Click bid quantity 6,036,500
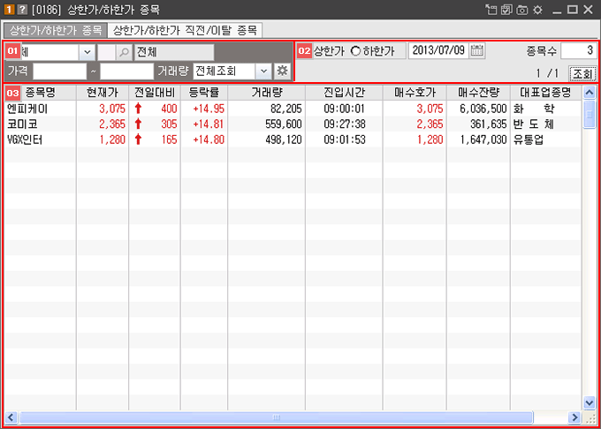Viewport: 601px width, 429px height. tap(483, 109)
